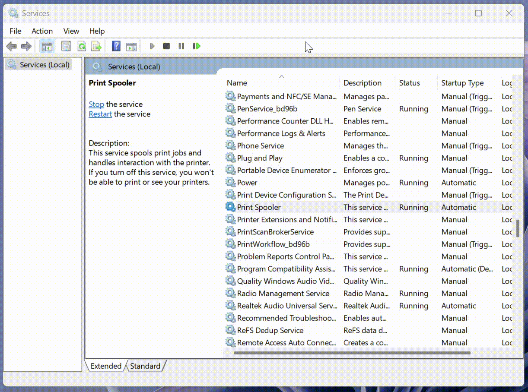The height and width of the screenshot is (392, 528).
Task: Select PrintWorkflow_bd96b service name
Action: [274, 244]
